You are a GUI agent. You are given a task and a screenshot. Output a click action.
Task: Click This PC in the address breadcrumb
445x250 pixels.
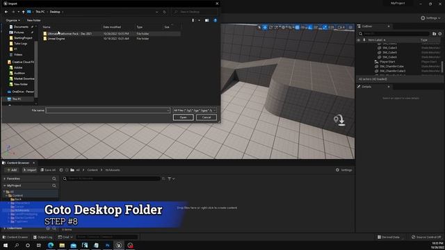coord(40,12)
